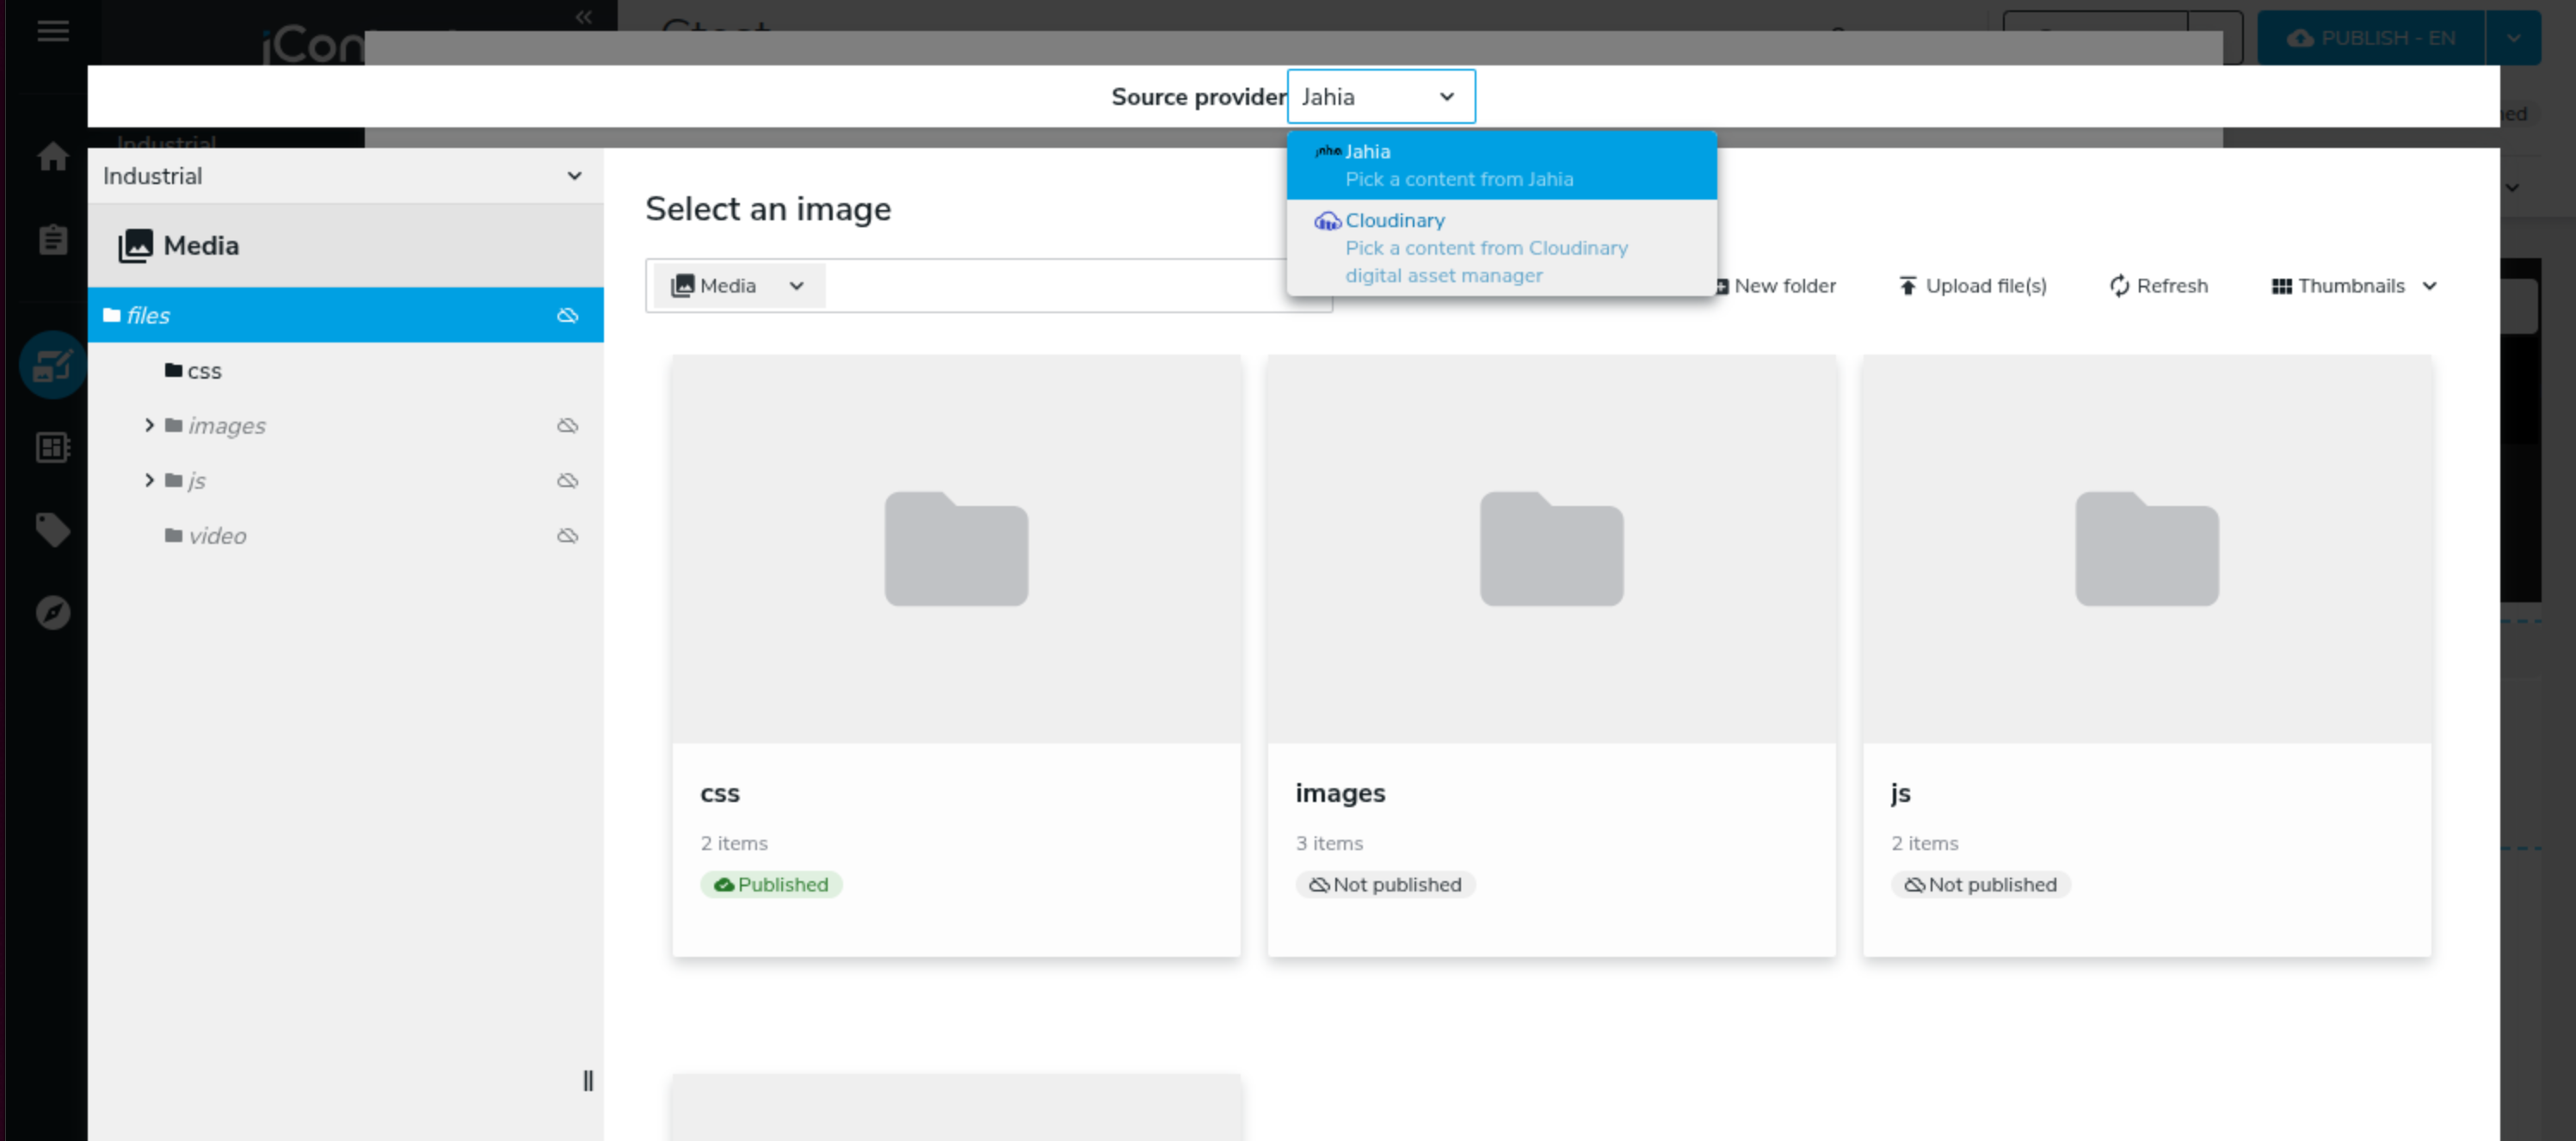The height and width of the screenshot is (1141, 2576).
Task: Click the home icon in left sidebar
Action: (x=53, y=157)
